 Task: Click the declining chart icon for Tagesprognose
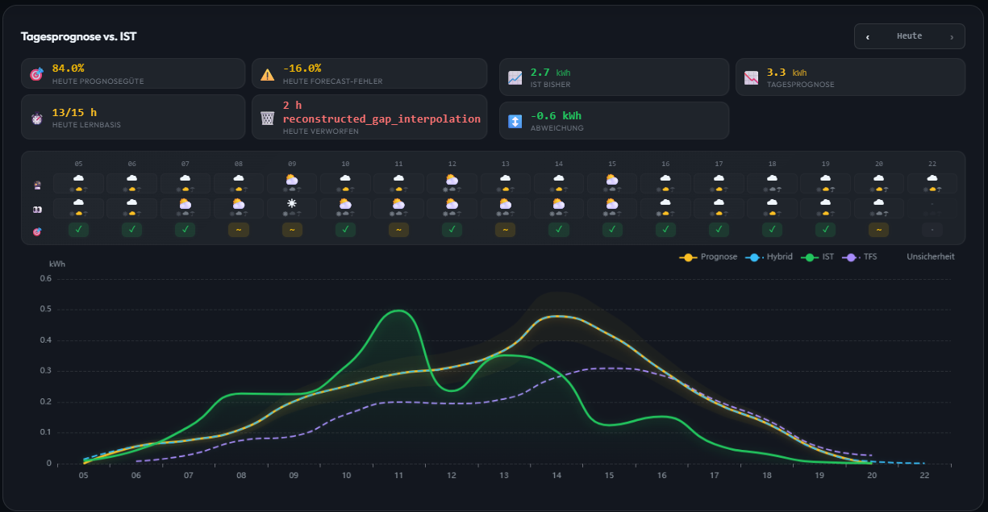[x=752, y=78]
